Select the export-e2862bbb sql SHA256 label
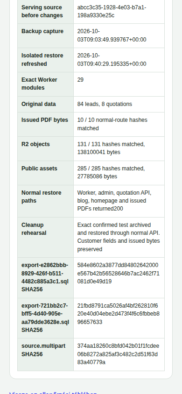The width and height of the screenshot is (182, 394). [x=45, y=277]
